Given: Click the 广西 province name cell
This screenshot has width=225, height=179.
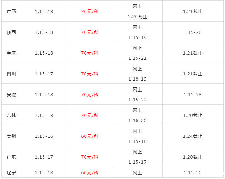Looking at the screenshot, I should (x=11, y=11).
